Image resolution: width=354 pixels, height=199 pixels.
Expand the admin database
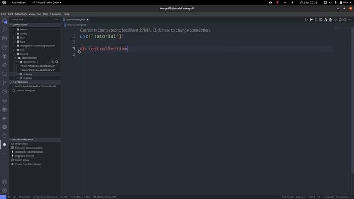[14, 29]
